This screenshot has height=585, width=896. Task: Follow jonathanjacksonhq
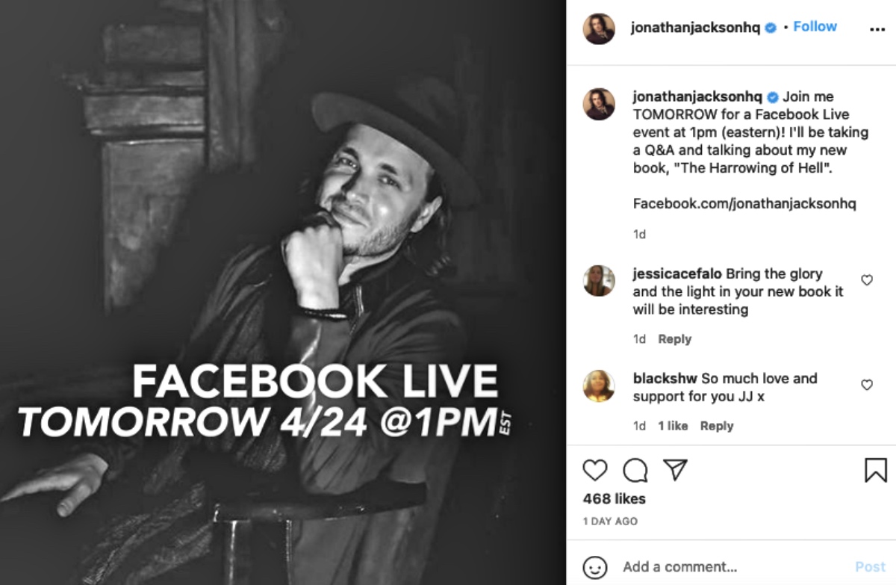pos(815,27)
